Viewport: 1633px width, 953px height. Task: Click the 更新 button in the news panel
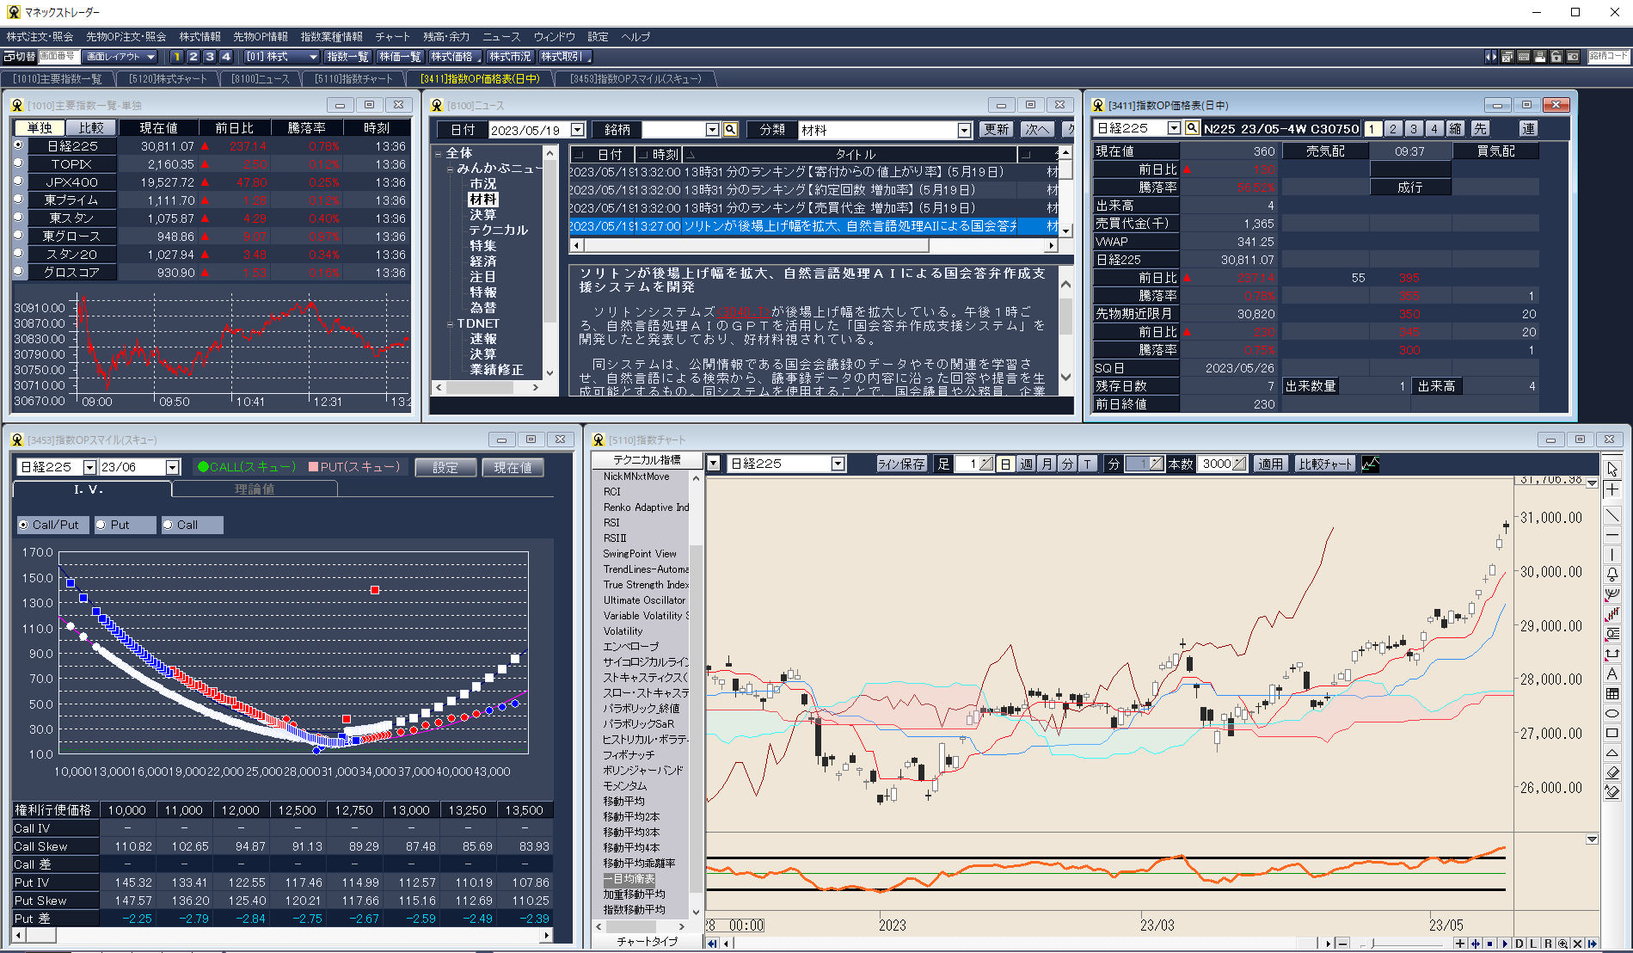click(x=996, y=129)
